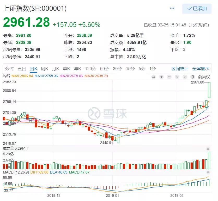
Task: Click the 52周最高 value 3335.99
Action: (x=33, y=49)
